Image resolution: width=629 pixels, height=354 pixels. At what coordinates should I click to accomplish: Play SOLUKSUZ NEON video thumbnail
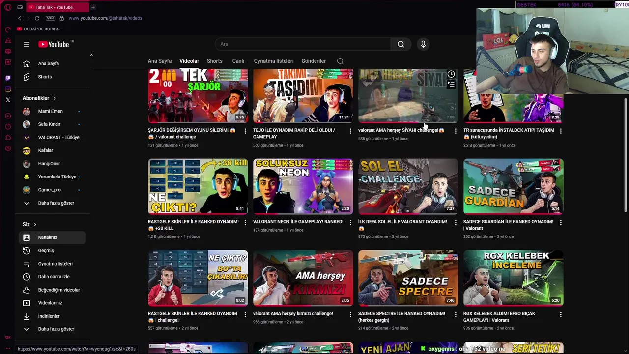pos(303,186)
